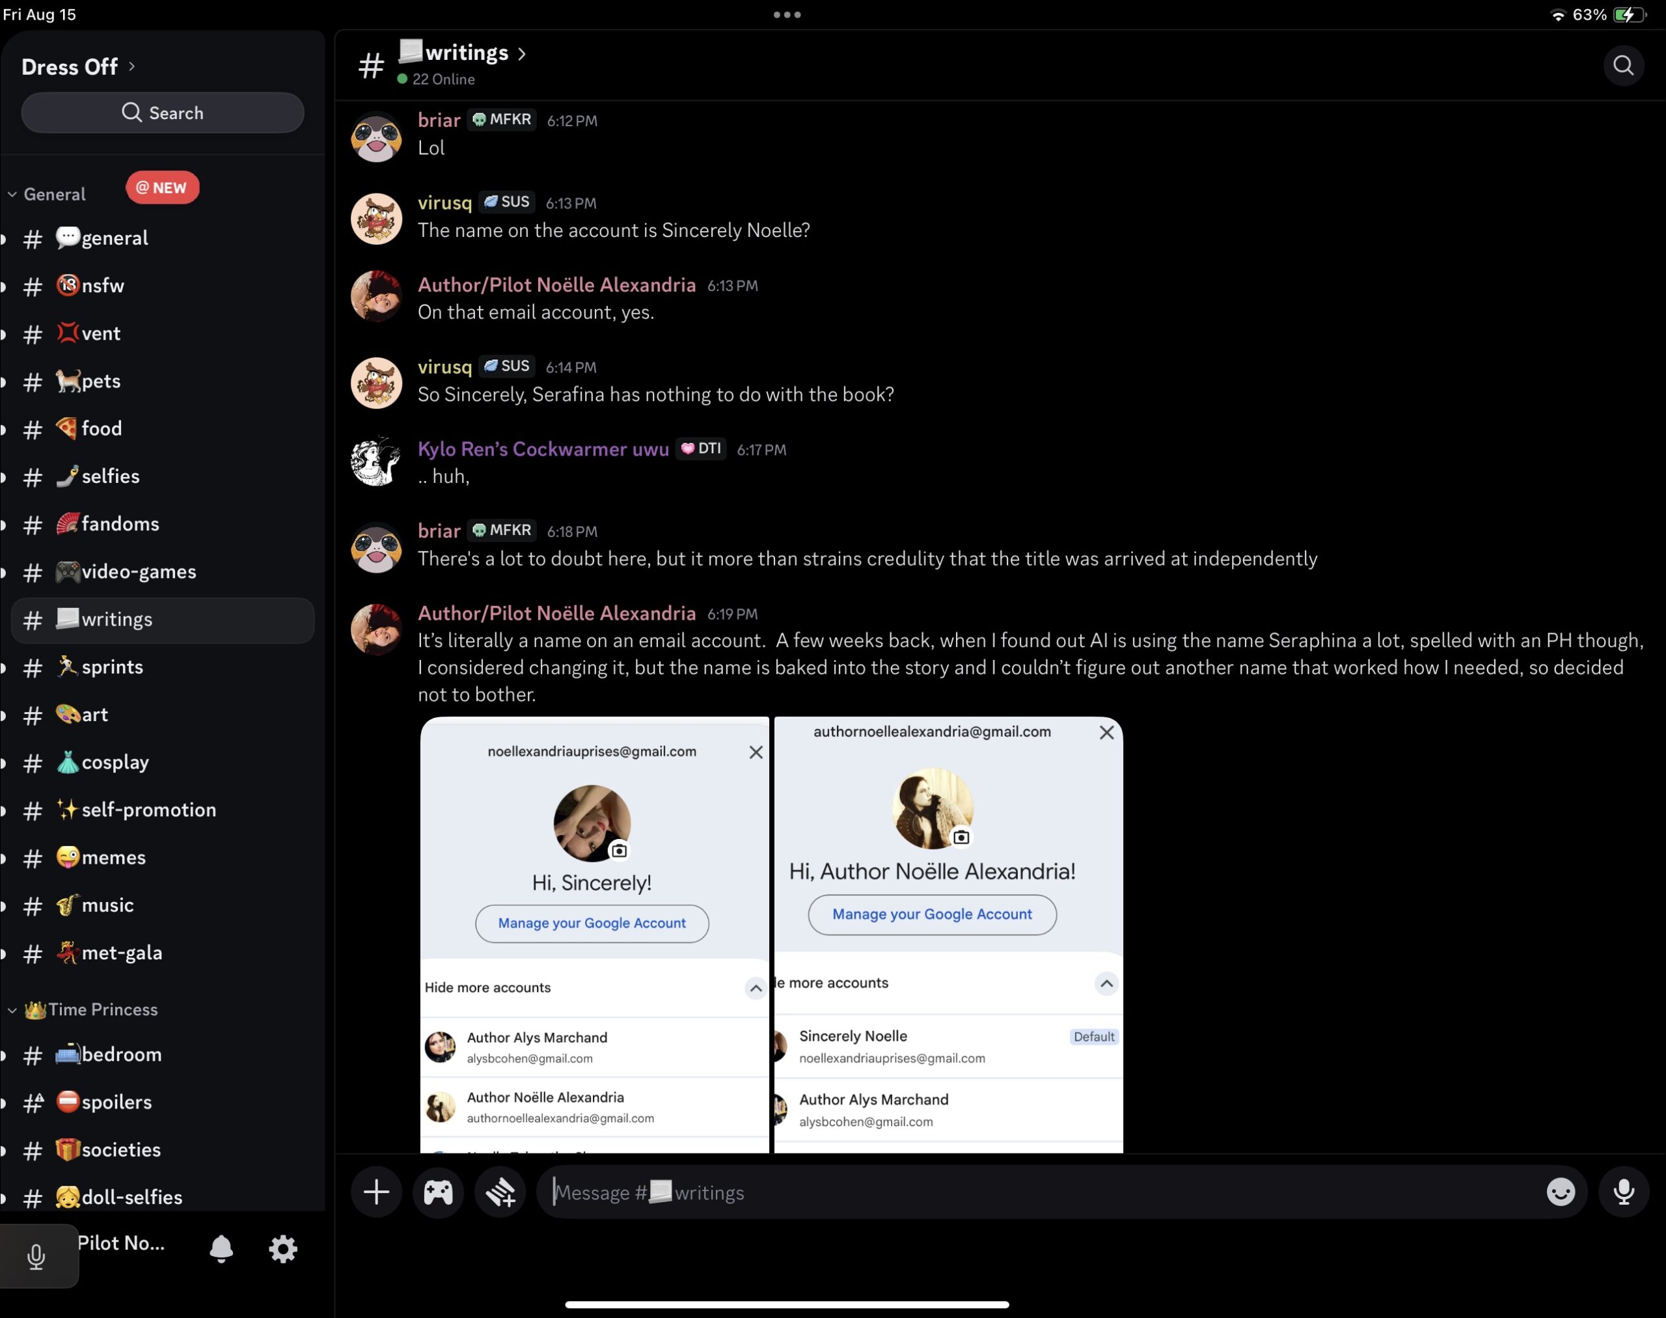The height and width of the screenshot is (1318, 1666).
Task: Switch to the self-promotion channel
Action: point(148,810)
